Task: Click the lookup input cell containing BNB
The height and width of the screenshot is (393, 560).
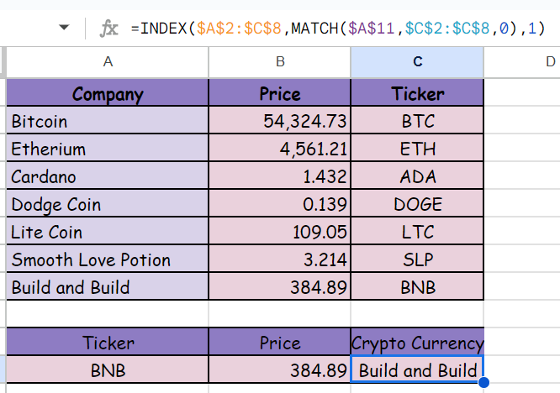Action: point(108,370)
